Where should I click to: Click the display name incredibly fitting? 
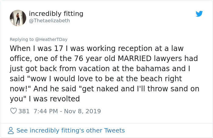click(56, 14)
